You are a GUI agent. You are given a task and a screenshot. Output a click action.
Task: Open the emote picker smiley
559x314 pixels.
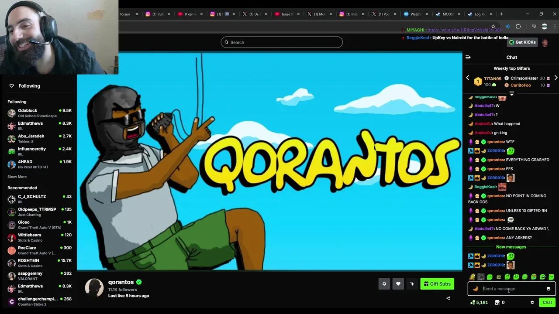(x=549, y=289)
